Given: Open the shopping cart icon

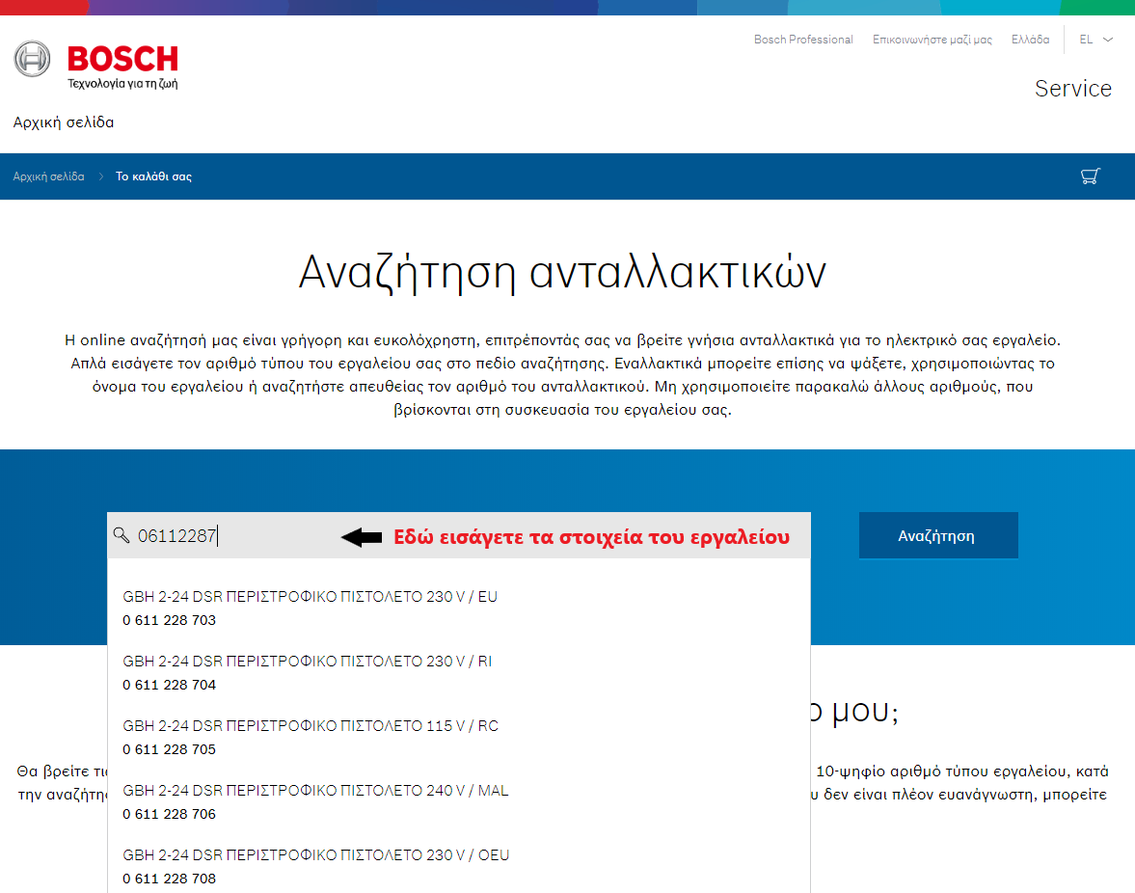Looking at the screenshot, I should click(x=1090, y=176).
